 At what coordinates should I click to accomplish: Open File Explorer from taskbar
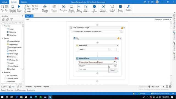tap(21, 97)
